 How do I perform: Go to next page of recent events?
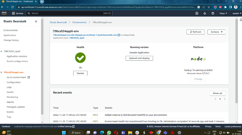pos(225,99)
